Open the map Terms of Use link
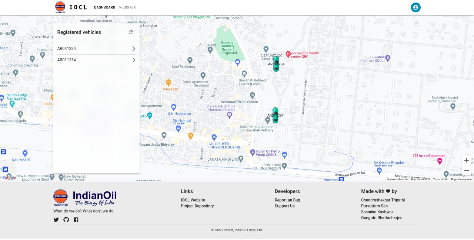The width and height of the screenshot is (474, 240). pos(441,179)
